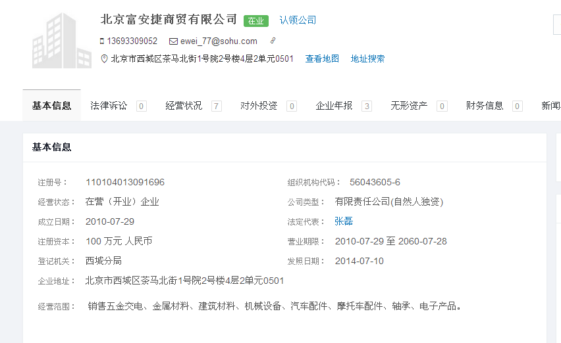Click the chain link icon after email
Image resolution: width=561 pixels, height=343 pixels.
click(x=273, y=41)
